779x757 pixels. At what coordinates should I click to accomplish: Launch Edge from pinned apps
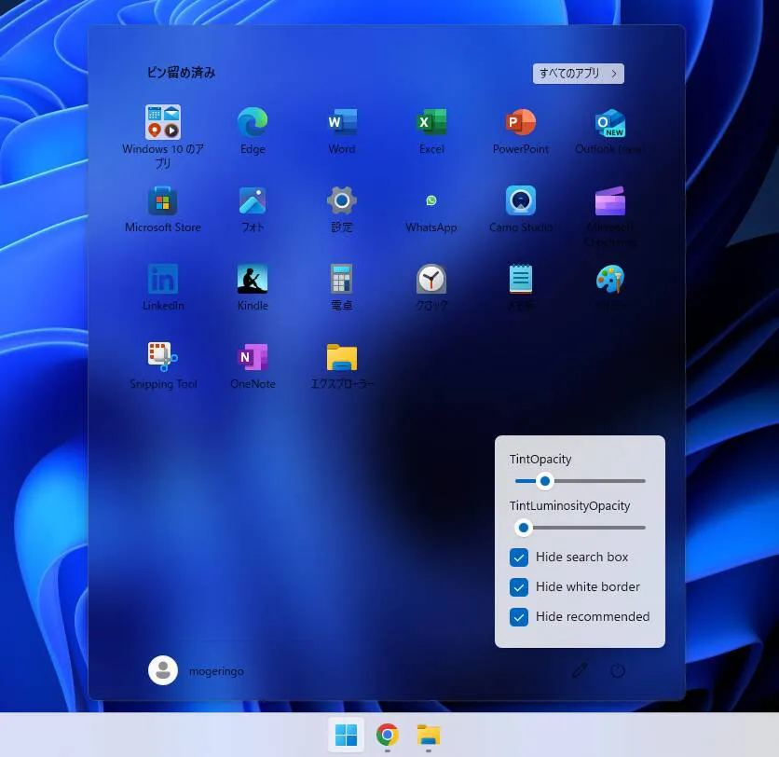tap(253, 131)
